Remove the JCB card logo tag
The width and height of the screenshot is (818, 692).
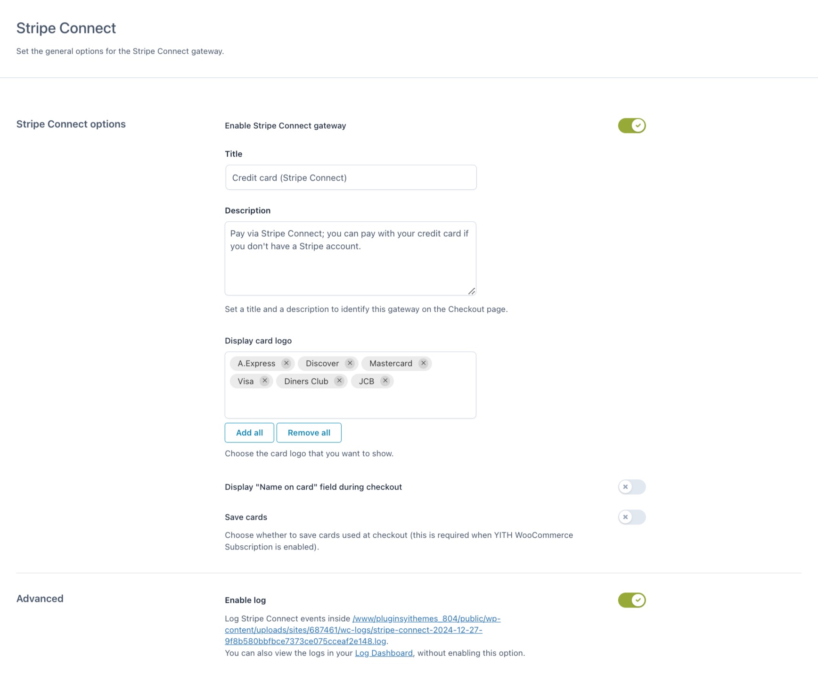point(385,381)
